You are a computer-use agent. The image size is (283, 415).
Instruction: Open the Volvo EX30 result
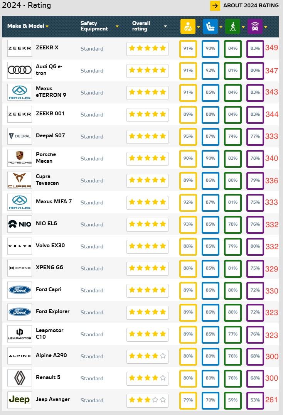tap(50, 245)
